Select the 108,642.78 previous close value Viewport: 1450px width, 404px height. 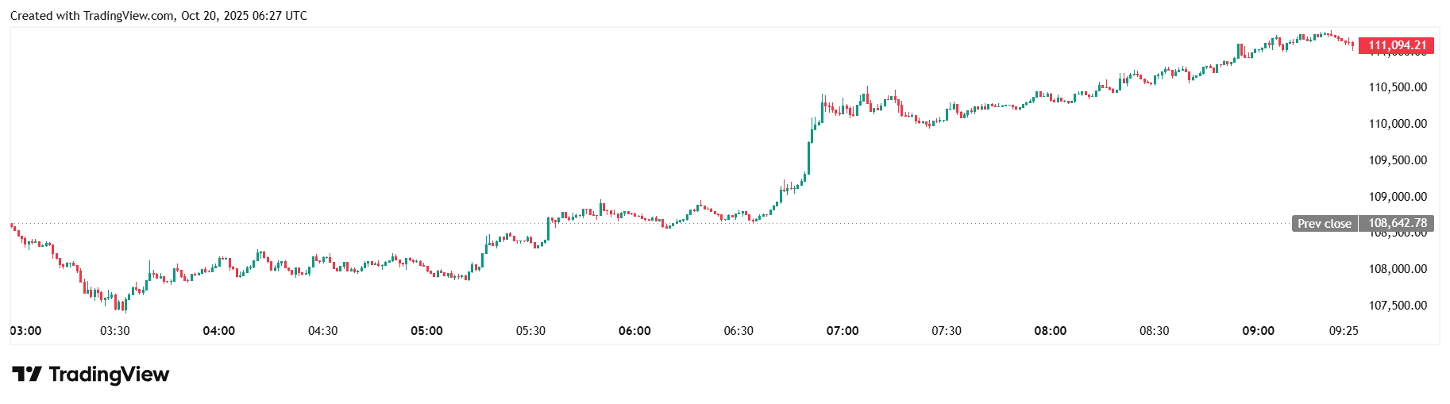tap(1397, 223)
